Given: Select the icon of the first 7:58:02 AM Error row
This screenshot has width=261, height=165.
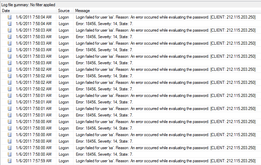Looking at the screenshot, I should click(10, 76).
